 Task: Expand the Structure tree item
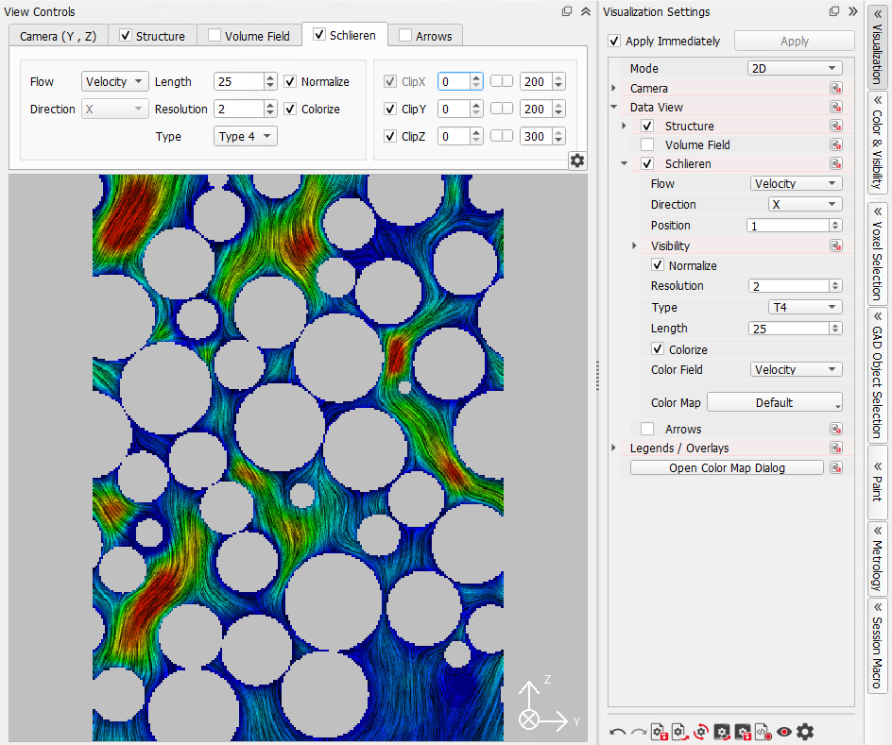(x=624, y=126)
